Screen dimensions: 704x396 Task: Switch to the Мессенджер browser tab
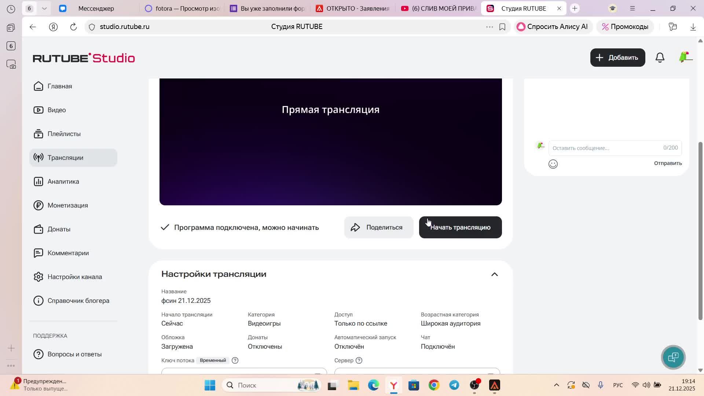click(96, 8)
